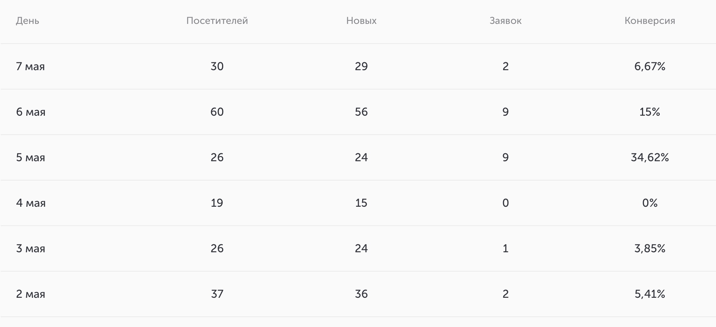Select the 7 мая row date
The image size is (716, 327).
pos(30,66)
